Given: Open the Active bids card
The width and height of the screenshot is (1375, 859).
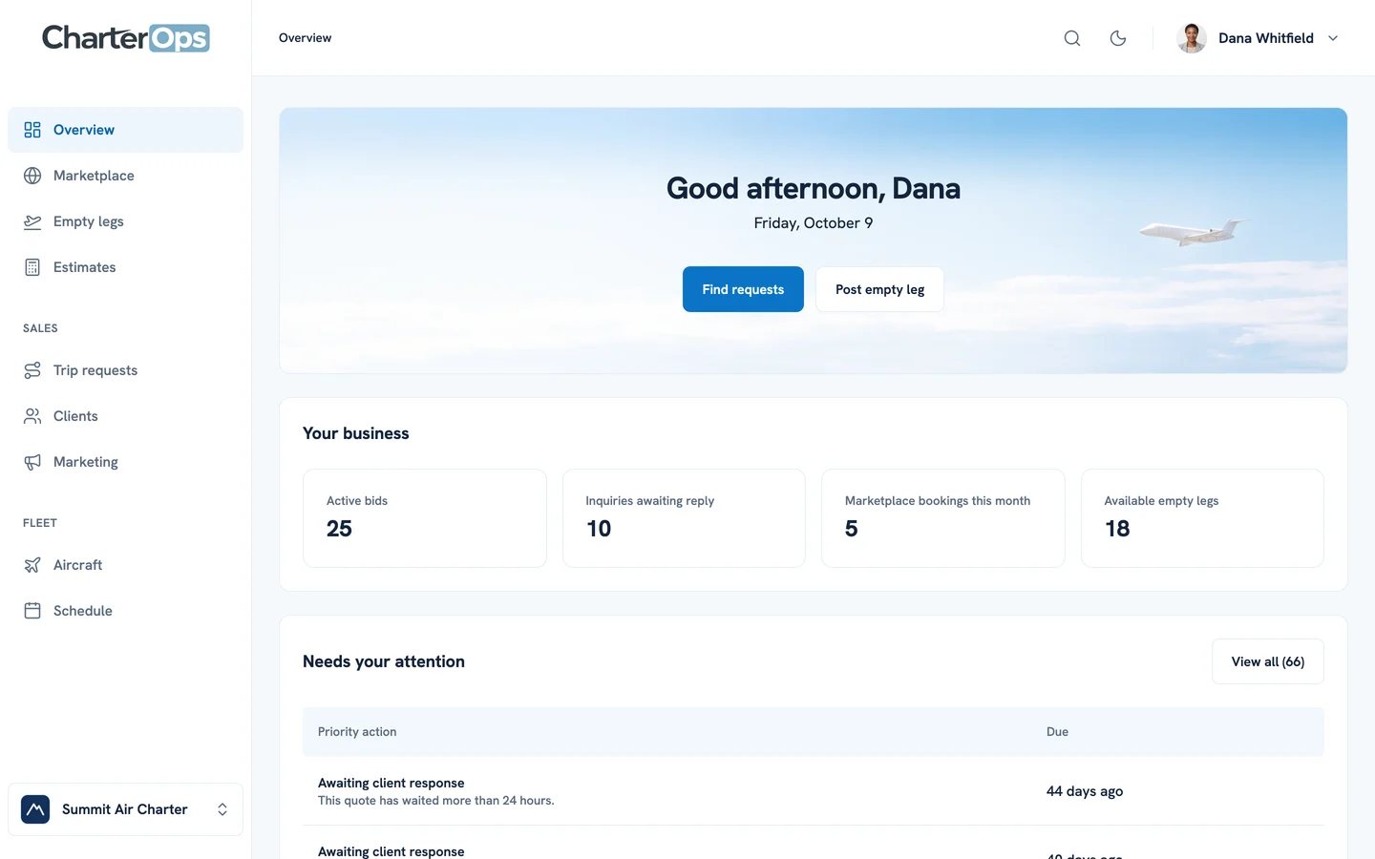Looking at the screenshot, I should tap(425, 518).
